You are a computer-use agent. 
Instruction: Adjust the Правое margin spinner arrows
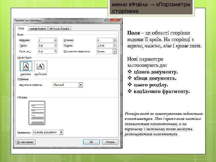click(115, 46)
